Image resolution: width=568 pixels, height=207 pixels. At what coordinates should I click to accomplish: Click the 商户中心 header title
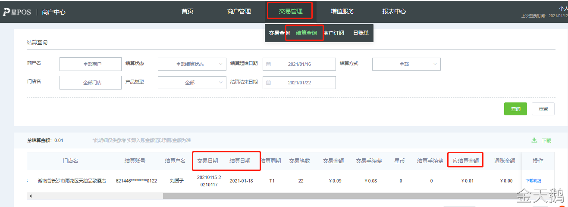tap(54, 12)
